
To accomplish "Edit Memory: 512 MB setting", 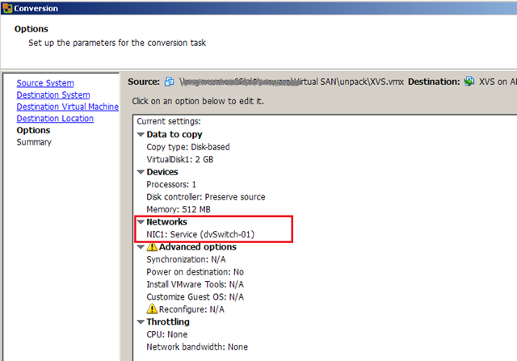I will (x=179, y=209).
